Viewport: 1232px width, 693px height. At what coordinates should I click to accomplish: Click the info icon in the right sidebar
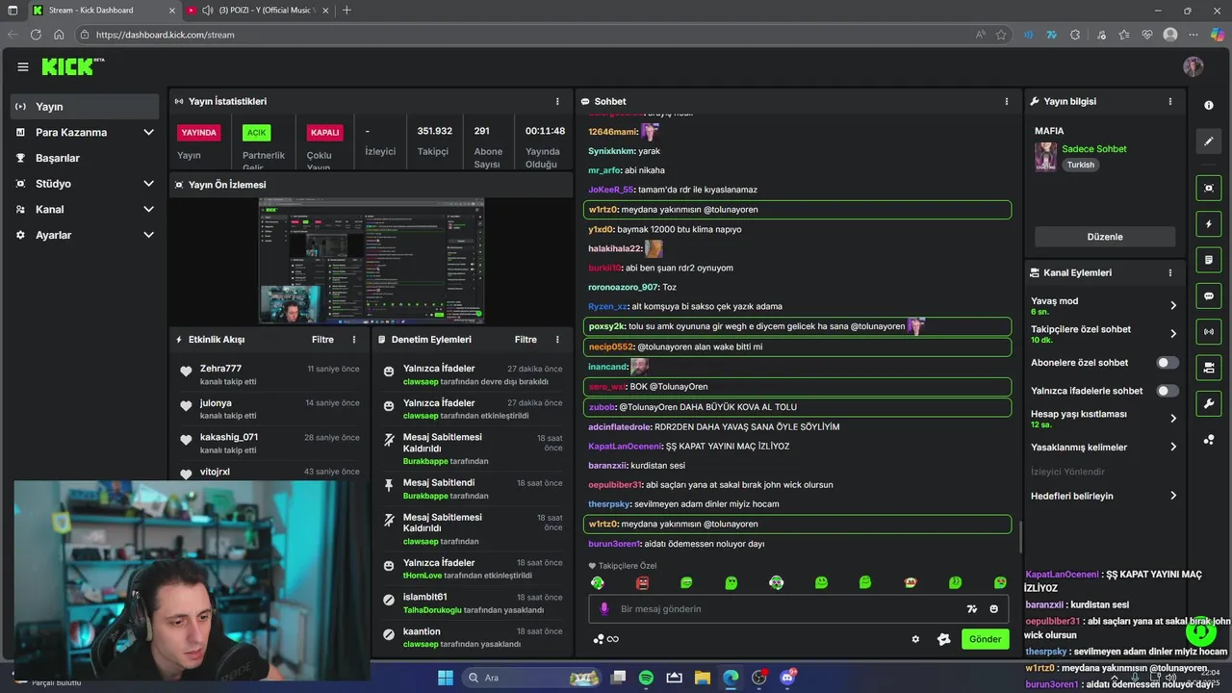(1209, 106)
